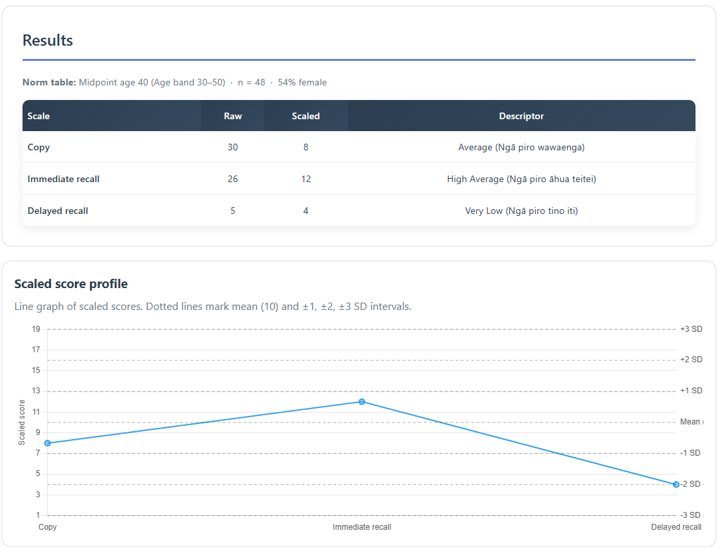Click the scaled score 12 cell
This screenshot has height=549, width=720.
coord(305,179)
